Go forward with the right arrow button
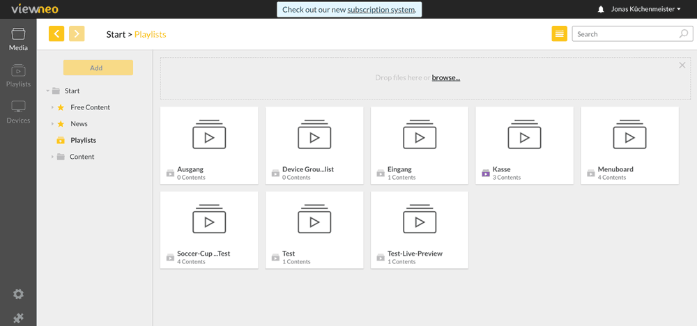The width and height of the screenshot is (697, 326). (77, 33)
